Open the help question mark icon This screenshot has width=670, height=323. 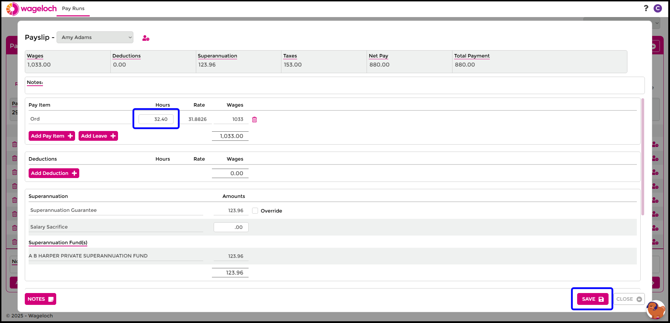(646, 8)
